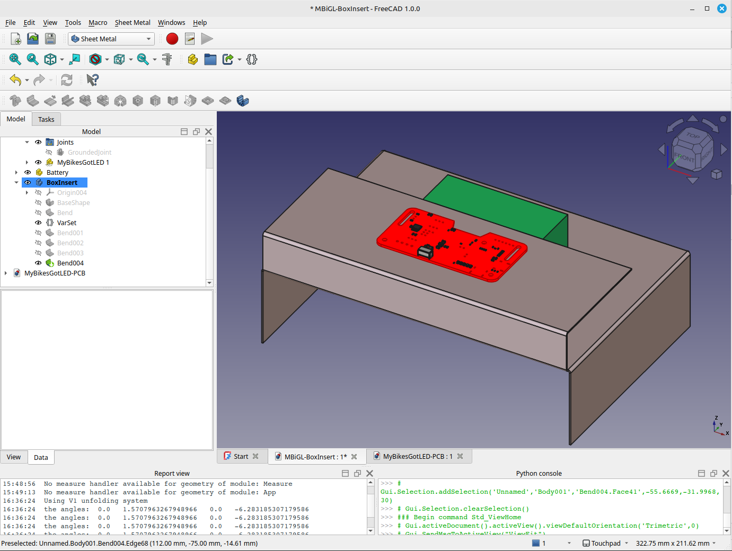
Task: Select the Make Wall flange tool
Action: [x=32, y=101]
